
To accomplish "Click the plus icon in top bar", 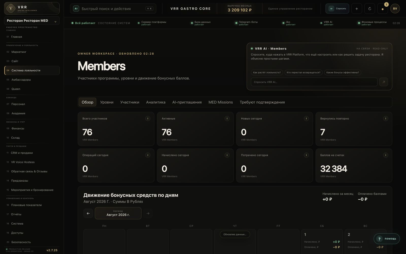I will [357, 9].
